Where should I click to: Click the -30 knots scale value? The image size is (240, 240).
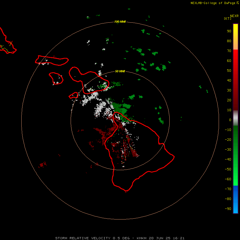click(x=228, y=150)
